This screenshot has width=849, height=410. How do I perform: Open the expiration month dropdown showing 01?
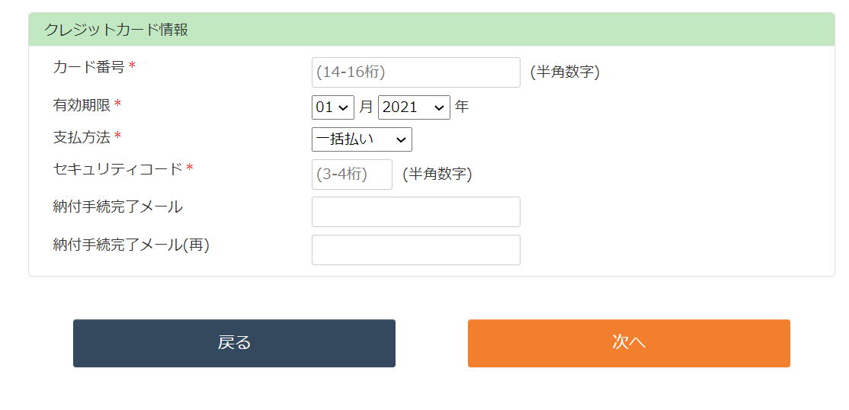click(x=333, y=107)
